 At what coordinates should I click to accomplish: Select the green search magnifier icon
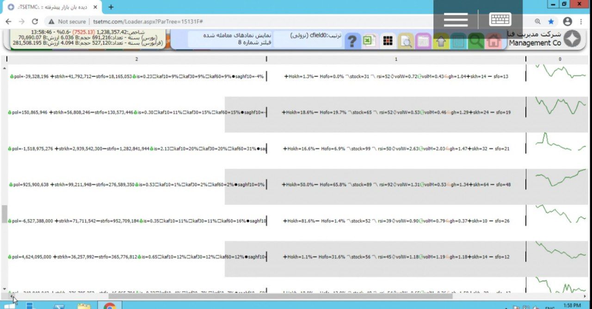click(x=476, y=41)
